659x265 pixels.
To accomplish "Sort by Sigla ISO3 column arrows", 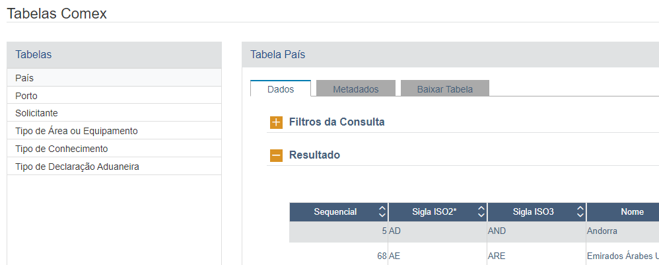I will click(x=580, y=212).
